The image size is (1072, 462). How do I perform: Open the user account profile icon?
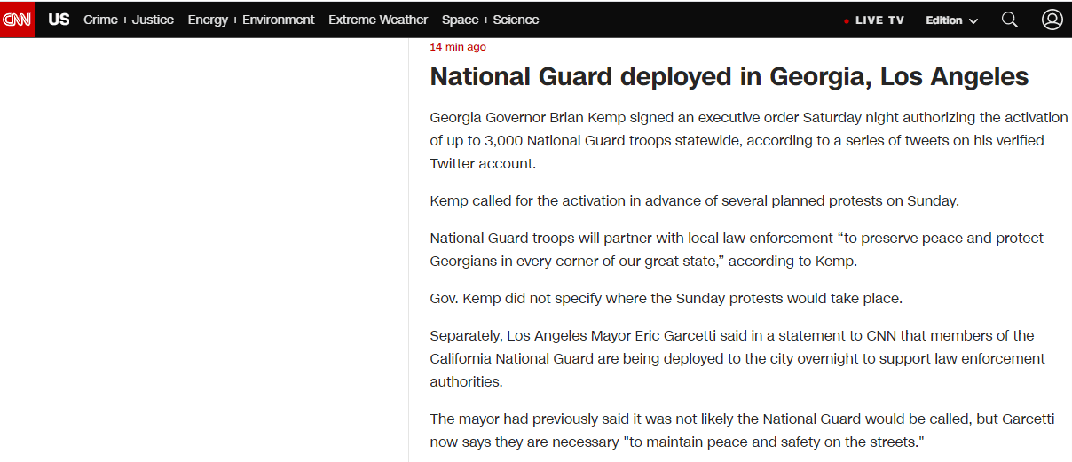pos(1052,20)
